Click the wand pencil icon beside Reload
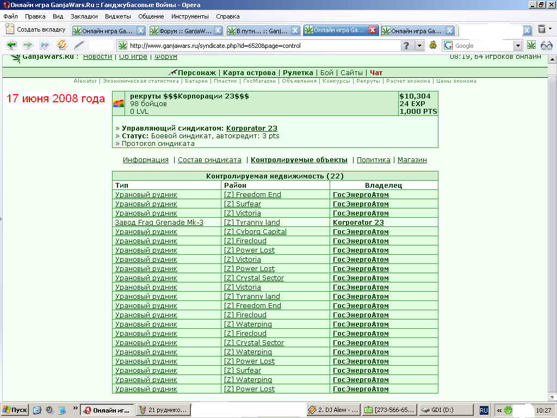 tap(79, 45)
